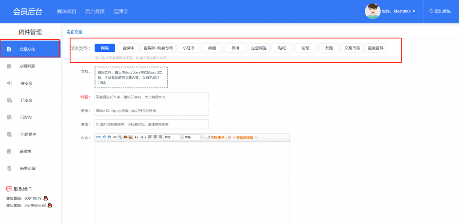459x224 pixels.
Task: Select the 网媒 media type
Action: [105, 48]
